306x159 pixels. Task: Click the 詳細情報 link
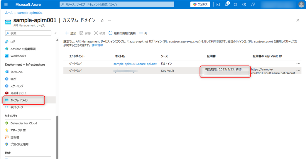point(97,45)
